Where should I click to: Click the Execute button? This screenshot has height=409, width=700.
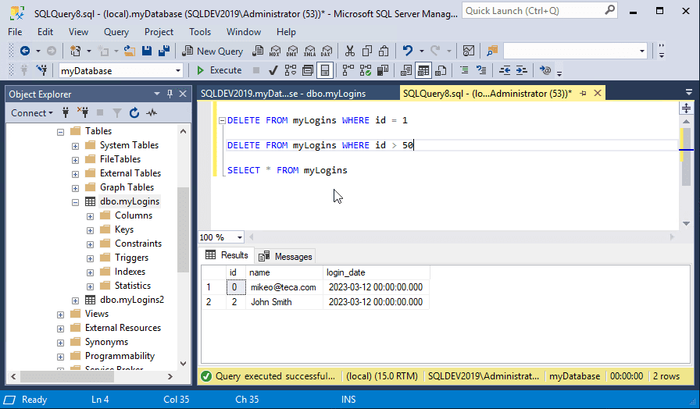pyautogui.click(x=220, y=70)
